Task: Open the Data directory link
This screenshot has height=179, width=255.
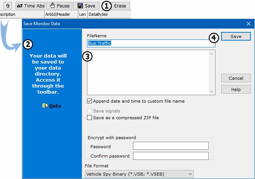Action: click(x=55, y=106)
